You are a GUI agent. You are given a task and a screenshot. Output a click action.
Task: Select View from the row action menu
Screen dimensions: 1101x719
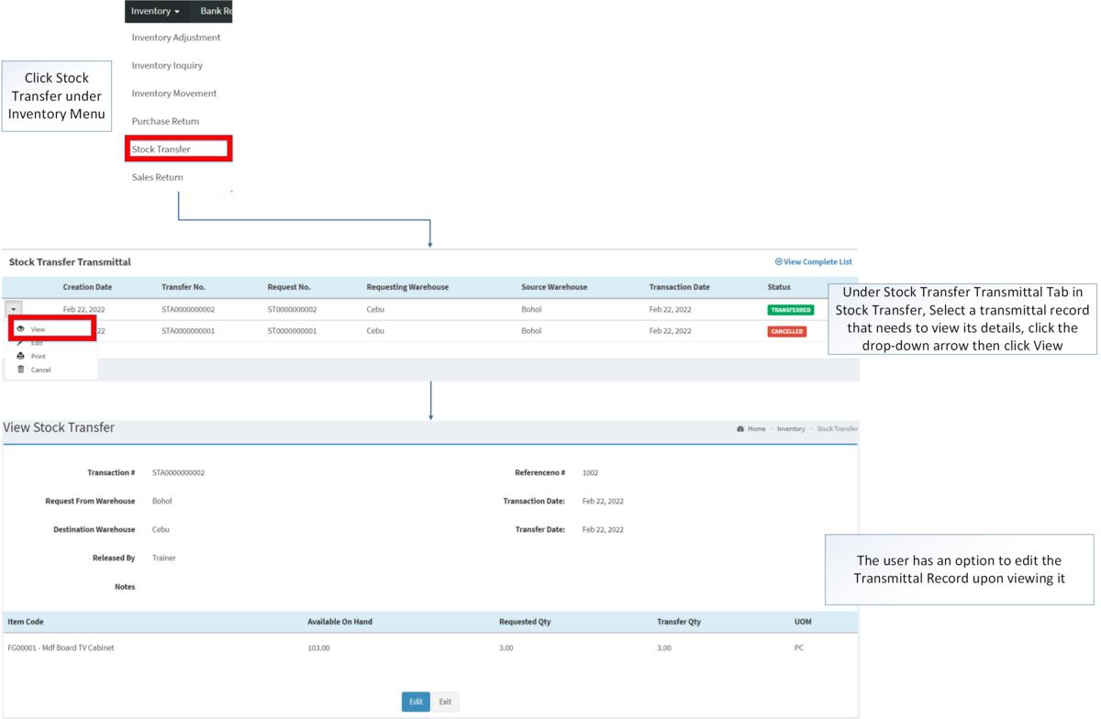coord(39,328)
